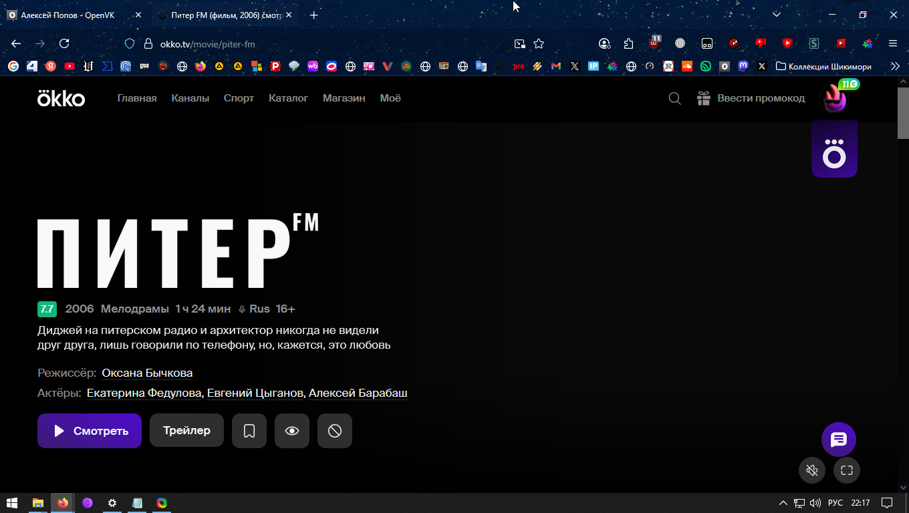Click the tracking protection shield icon
The height and width of the screenshot is (513, 909).
pyautogui.click(x=130, y=43)
